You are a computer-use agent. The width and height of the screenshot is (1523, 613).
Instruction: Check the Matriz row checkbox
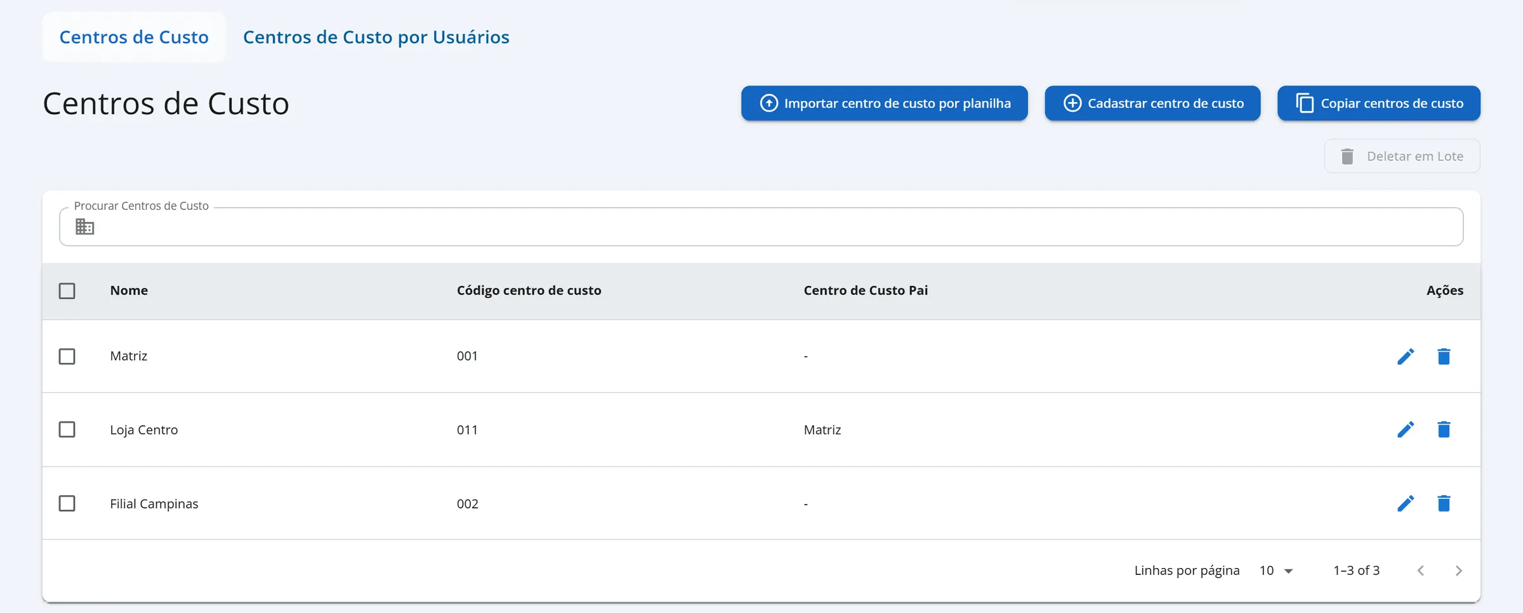67,356
